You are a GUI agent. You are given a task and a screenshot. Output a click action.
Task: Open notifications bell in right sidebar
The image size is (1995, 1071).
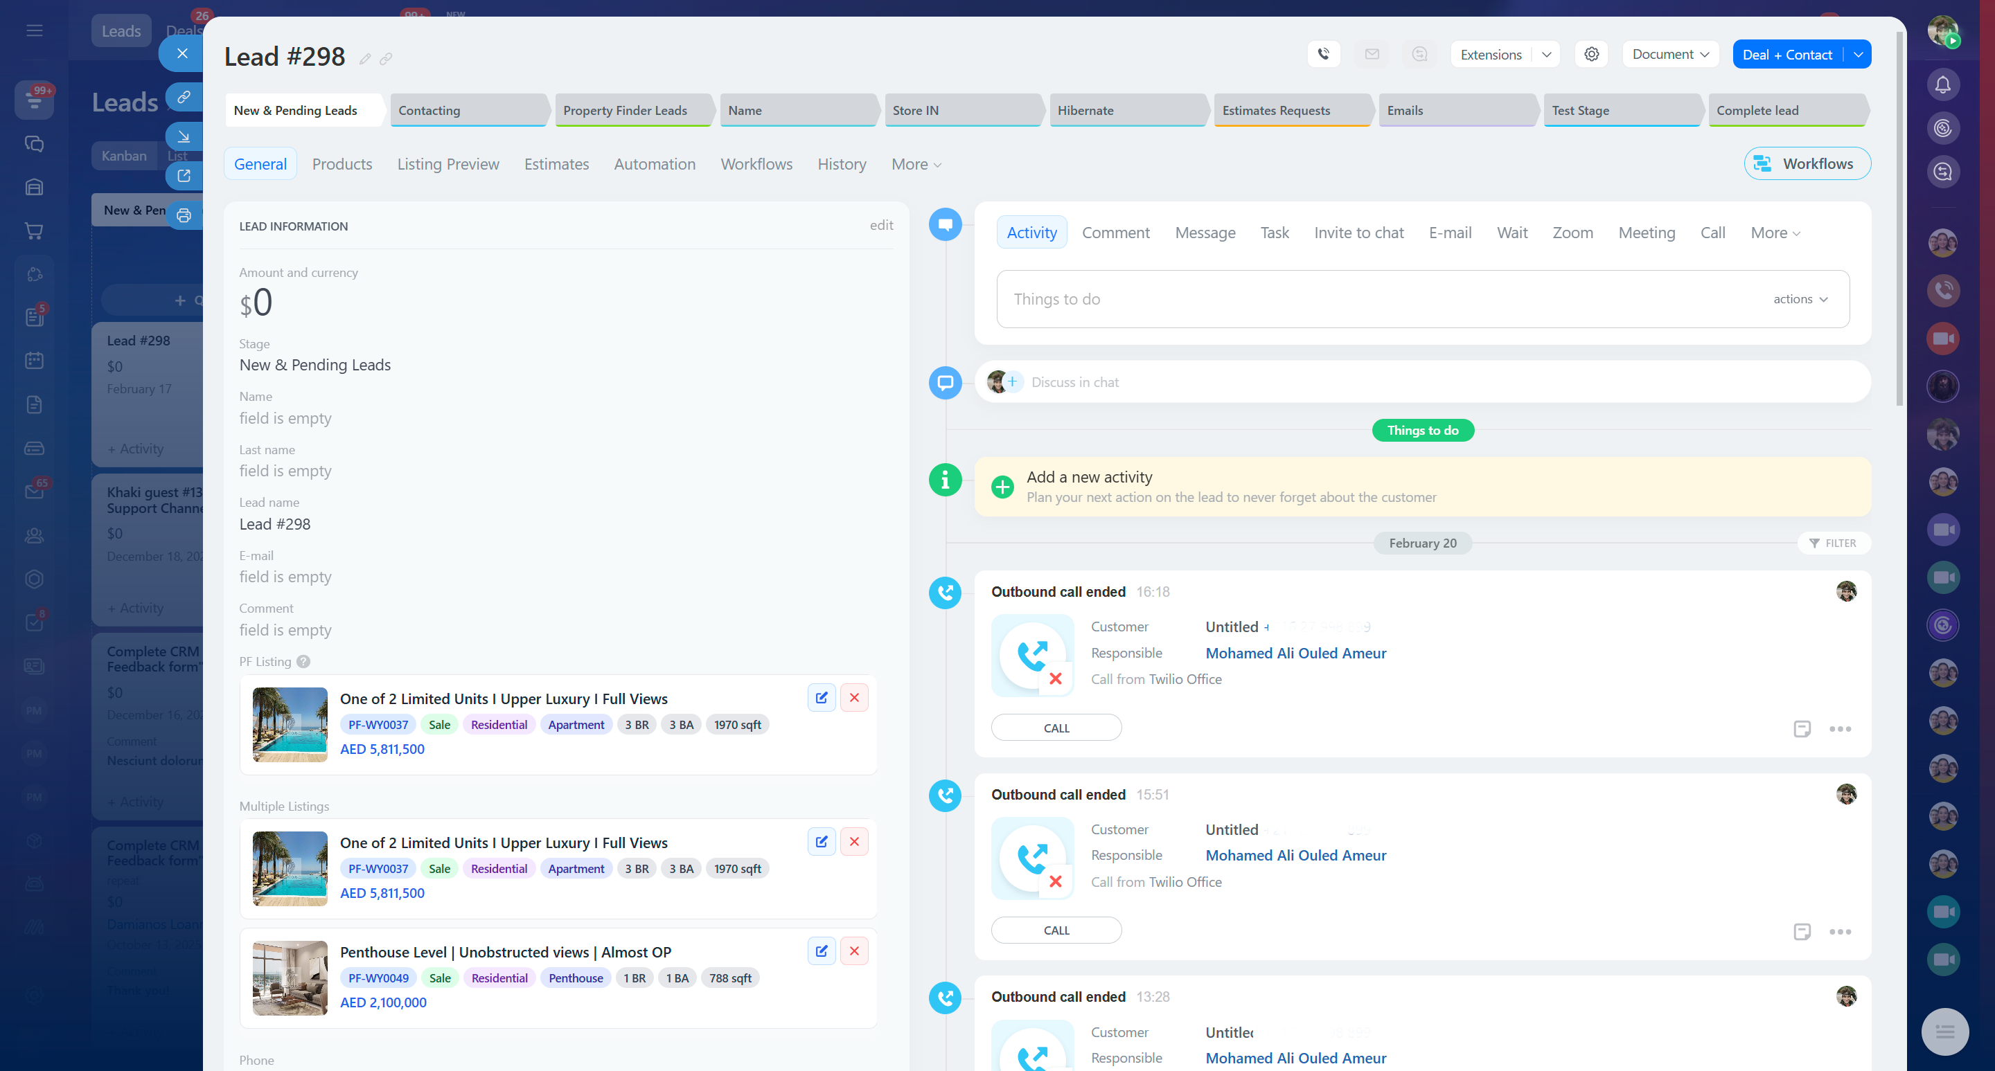pos(1942,85)
